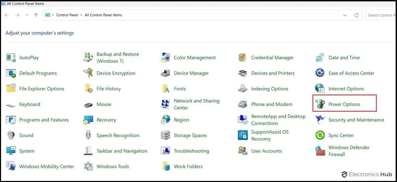Click the Internet Options globe icon
The width and height of the screenshot is (397, 182).
coord(320,89)
